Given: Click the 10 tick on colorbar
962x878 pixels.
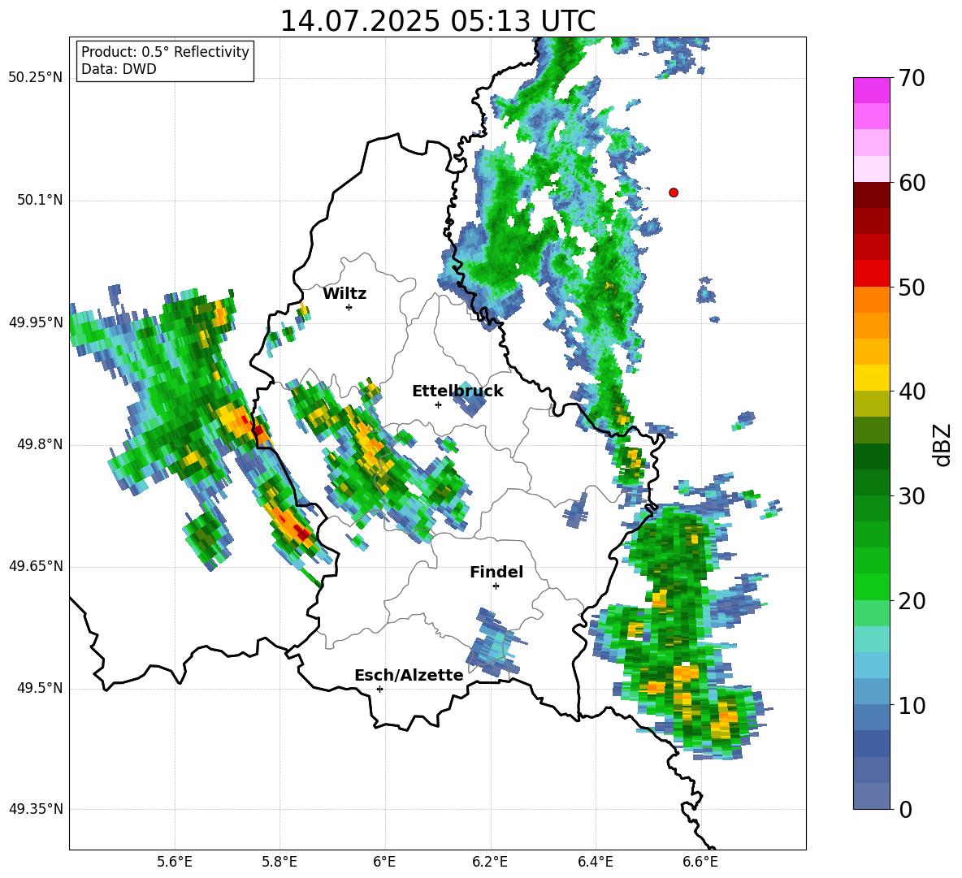Looking at the screenshot, I should (912, 705).
